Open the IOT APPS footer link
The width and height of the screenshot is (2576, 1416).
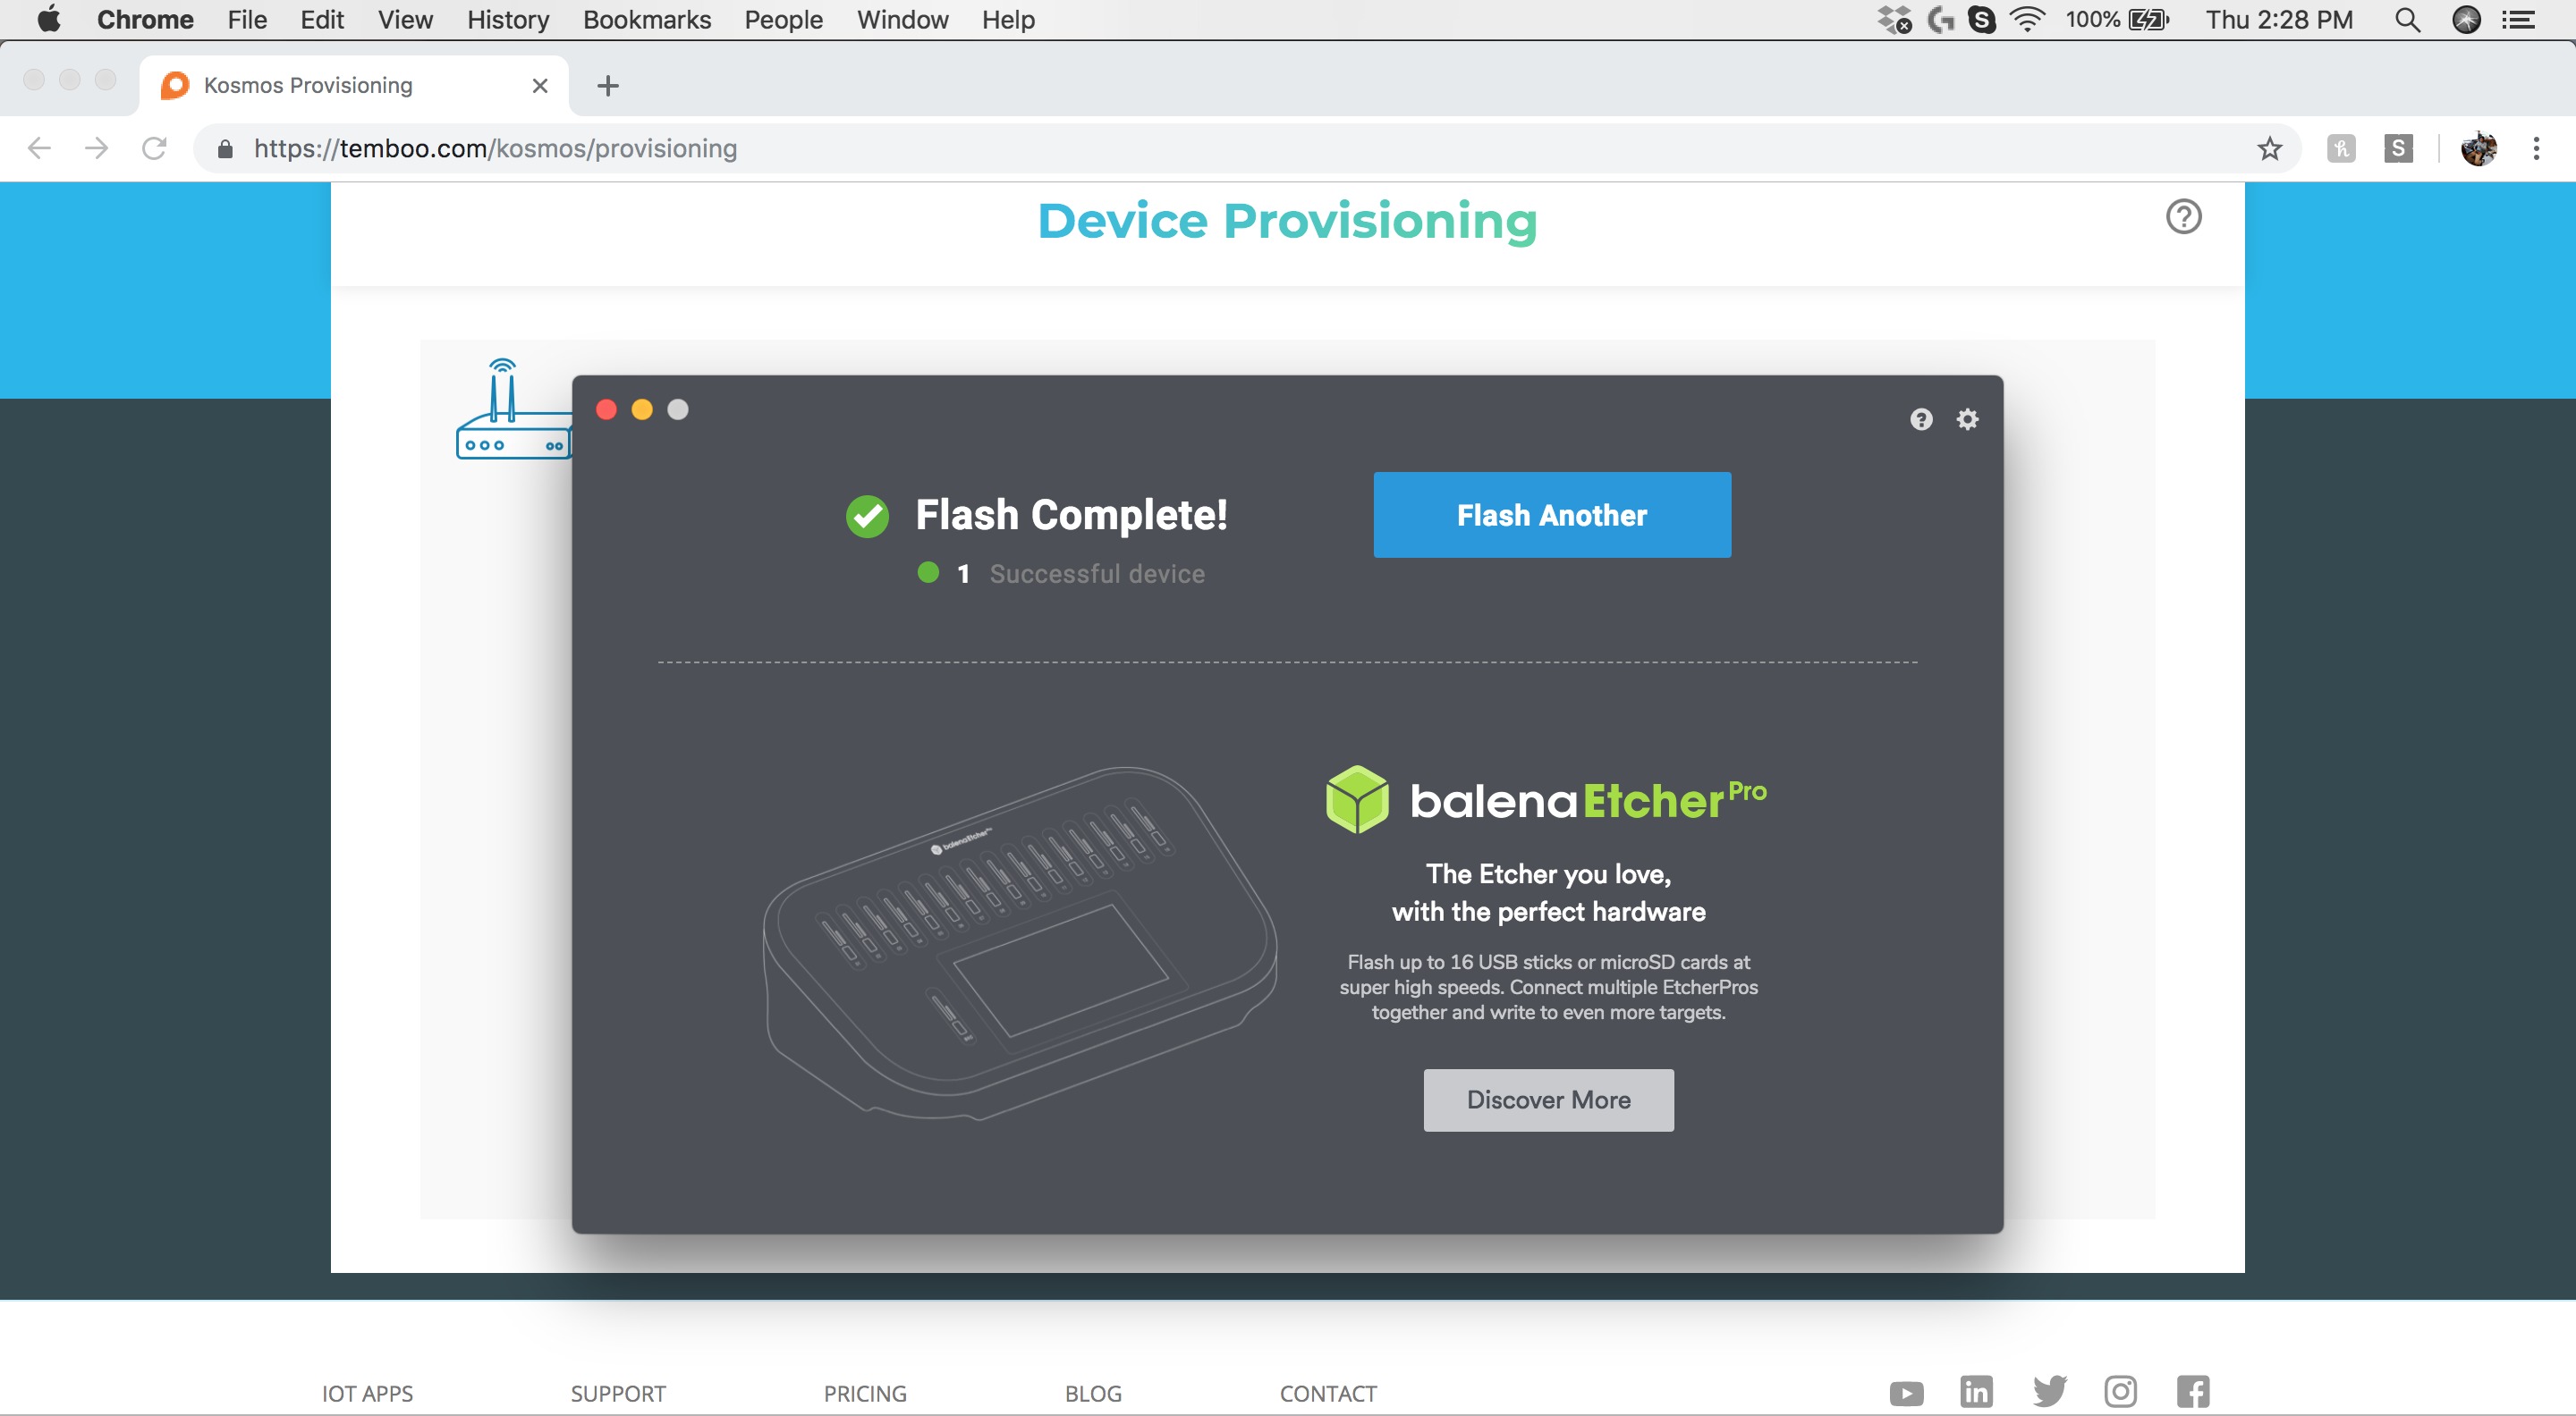click(367, 1393)
